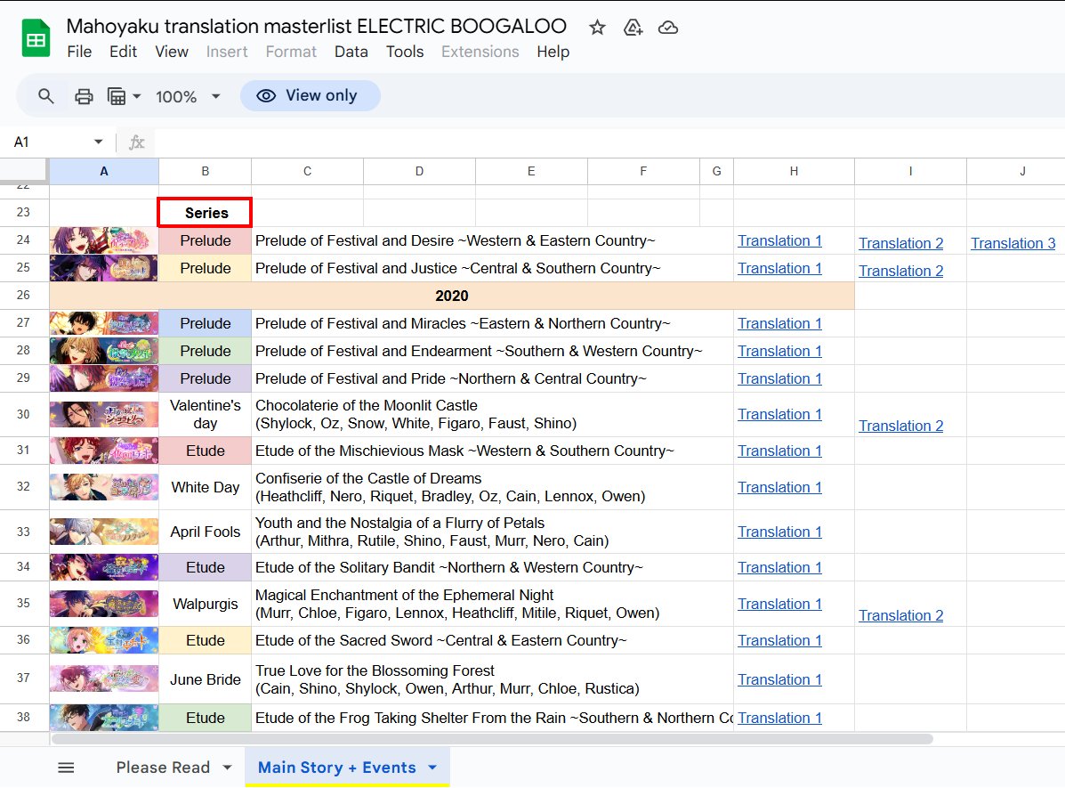Open Translation 3 for Prelude of Festival and Desire
The height and width of the screenshot is (788, 1065).
[1013, 242]
